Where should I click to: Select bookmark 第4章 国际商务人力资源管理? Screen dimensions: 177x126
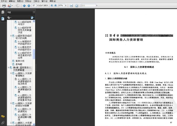pyautogui.click(x=22, y=69)
